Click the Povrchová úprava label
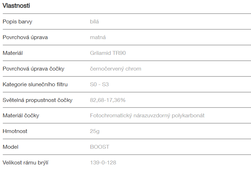Screen dimensions: 251x170 pos(25,37)
